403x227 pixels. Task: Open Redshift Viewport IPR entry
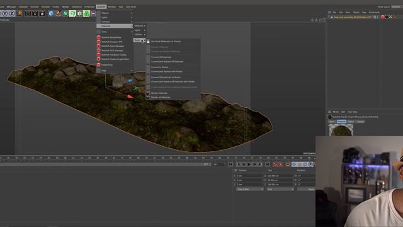pyautogui.click(x=115, y=42)
